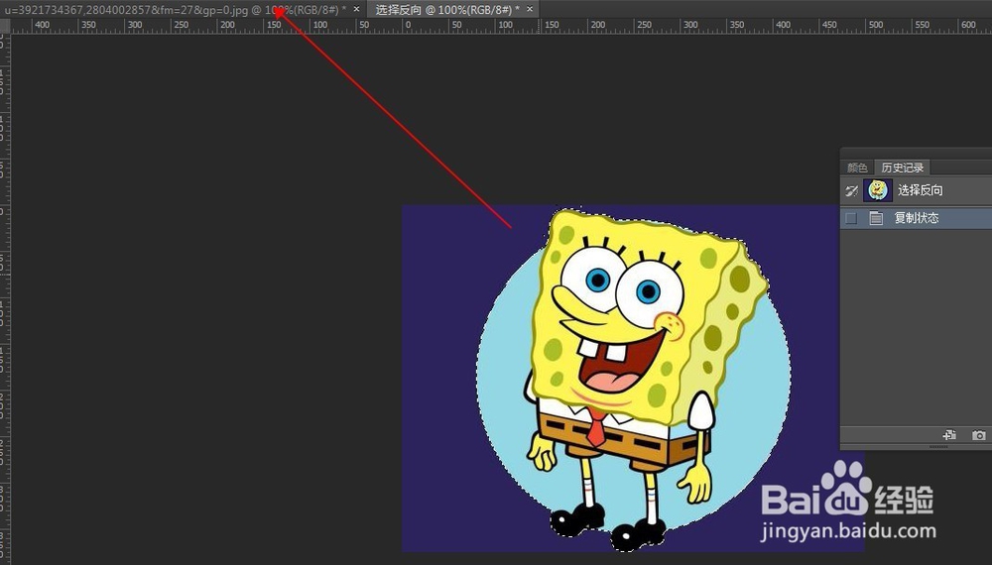This screenshot has width=992, height=565.
Task: Switch to the 颜色 panel tab
Action: tap(857, 168)
